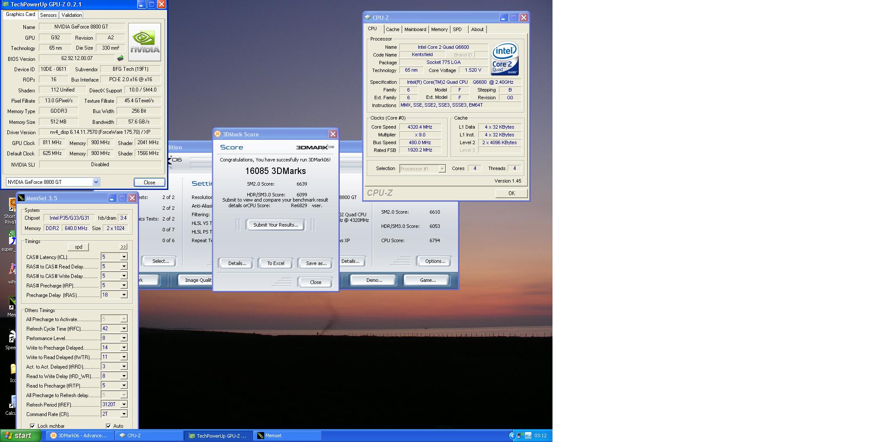This screenshot has height=442, width=884.
Task: Click the Intel Core 2 Quad logo in CPU-Z
Action: coord(505,58)
